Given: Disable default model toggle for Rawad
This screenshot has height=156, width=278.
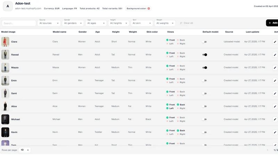Looking at the screenshot, I should tap(205, 55).
